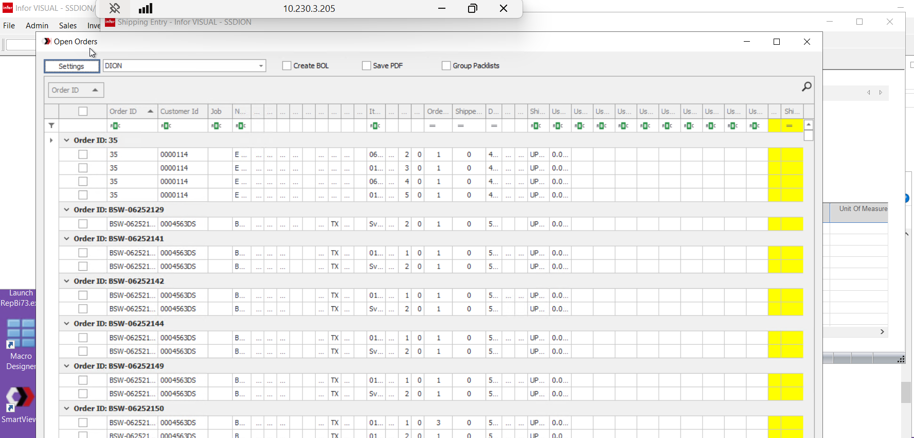Image resolution: width=914 pixels, height=438 pixels.
Task: Click the right pane previous arrow in Shipping Entry
Action: 869,93
